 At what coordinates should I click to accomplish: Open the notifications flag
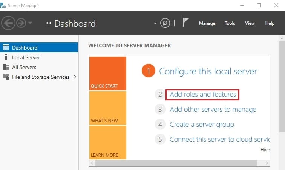tap(185, 22)
